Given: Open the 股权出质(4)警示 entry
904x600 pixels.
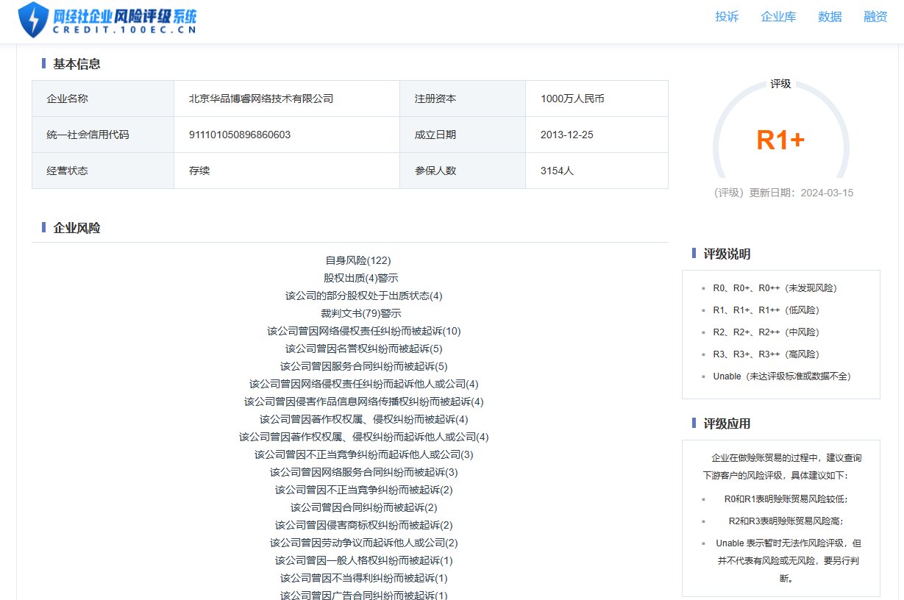Looking at the screenshot, I should coord(361,278).
